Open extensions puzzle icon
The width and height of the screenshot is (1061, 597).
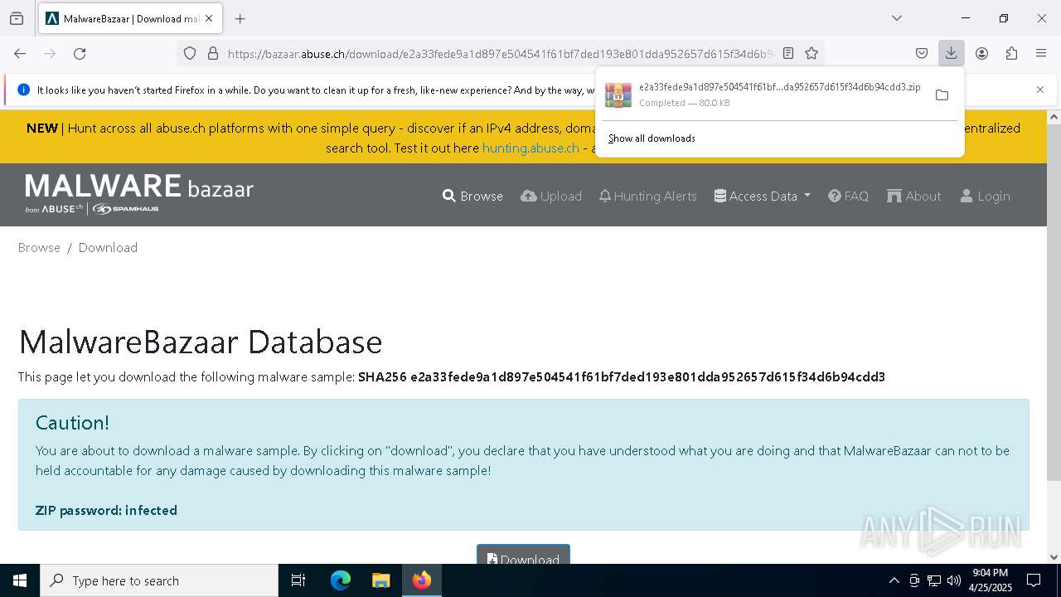1011,53
